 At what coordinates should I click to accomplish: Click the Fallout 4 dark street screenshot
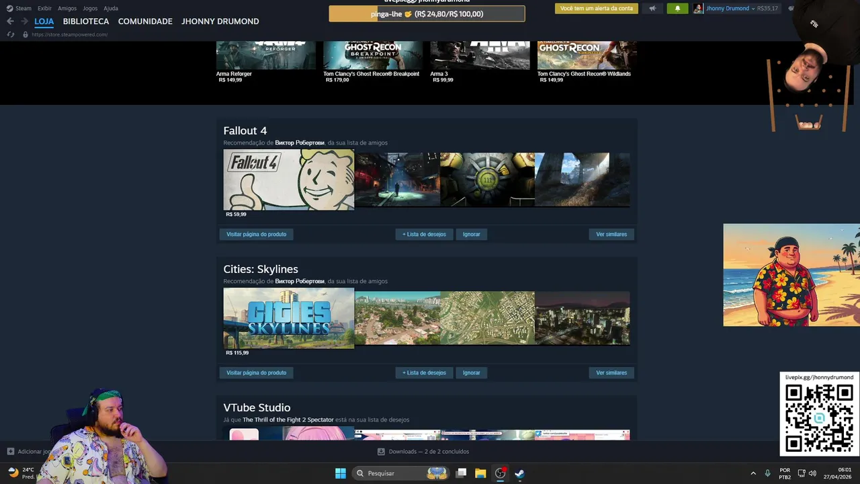tap(398, 179)
